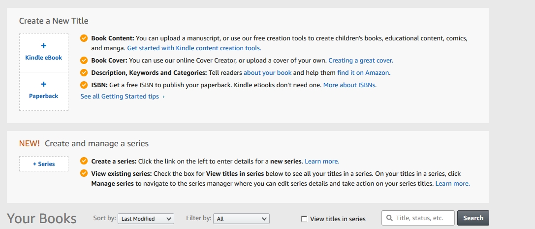This screenshot has height=229, width=535.
Task: Click the + Series button
Action: click(x=44, y=164)
